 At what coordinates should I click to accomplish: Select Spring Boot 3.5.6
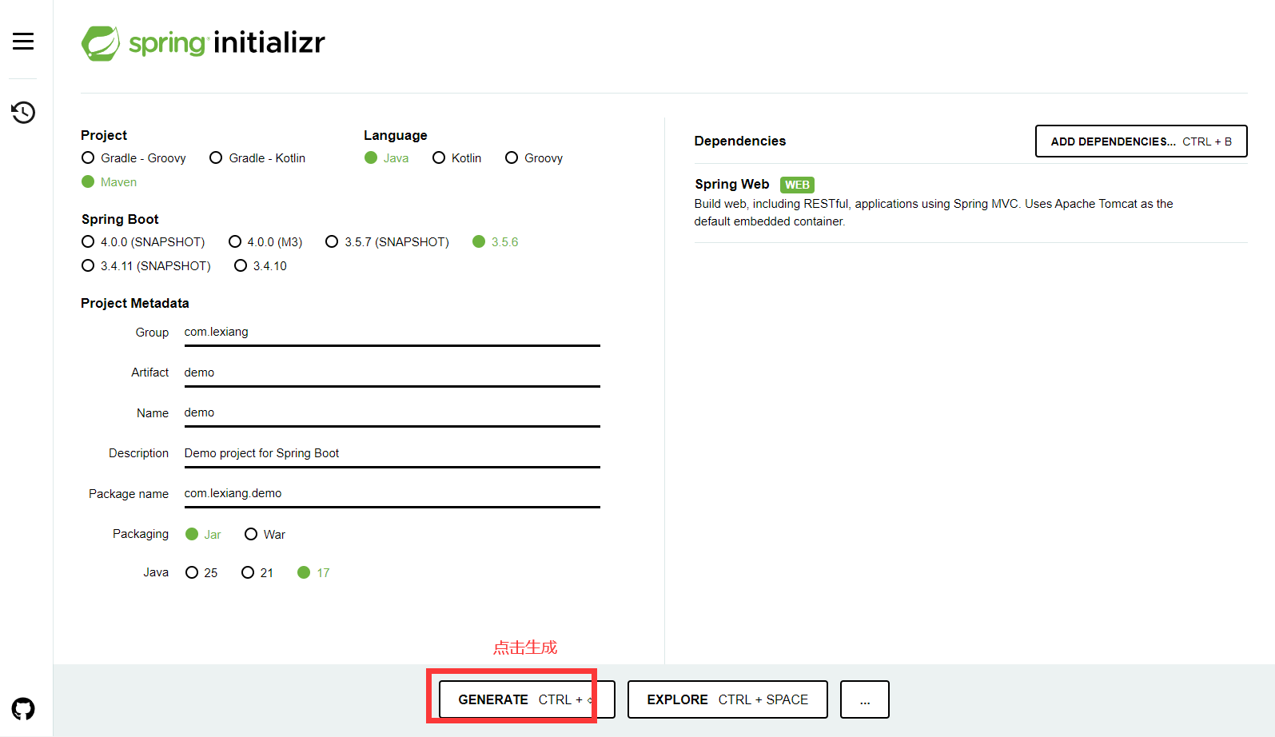[x=496, y=242]
